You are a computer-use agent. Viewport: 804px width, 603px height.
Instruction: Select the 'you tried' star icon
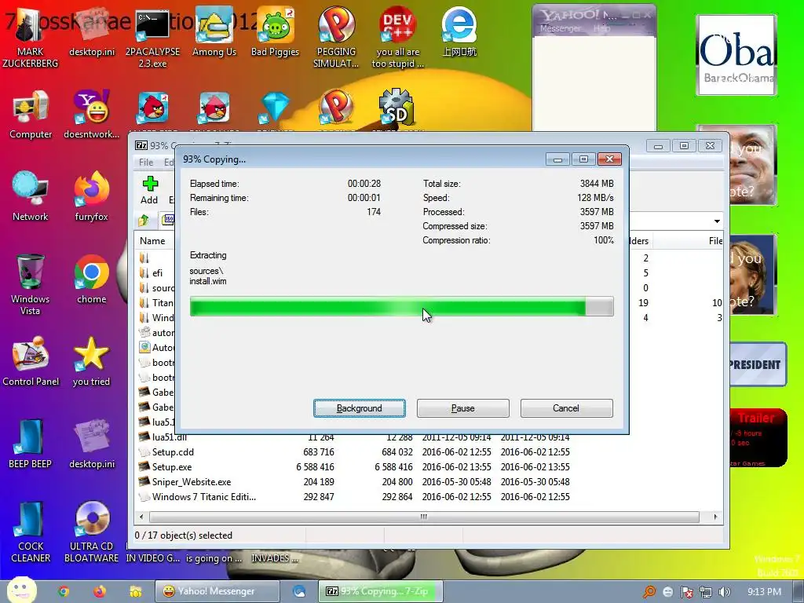point(91,361)
